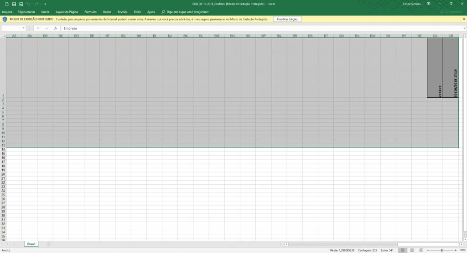This screenshot has width=467, height=253.
Task: Open the Name Box dropdown arrow
Action: tap(23, 28)
